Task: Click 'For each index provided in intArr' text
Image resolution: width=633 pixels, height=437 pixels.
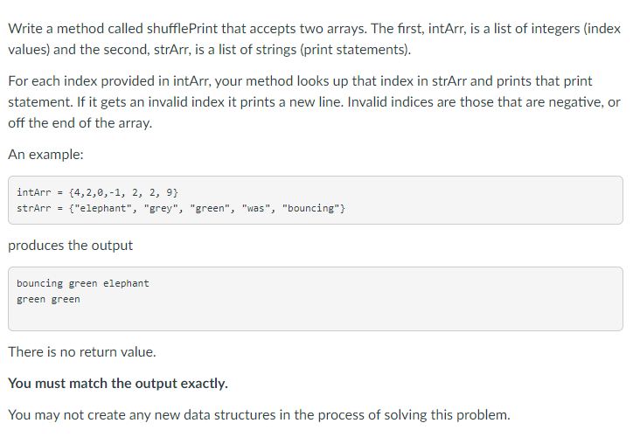Action: [x=108, y=81]
